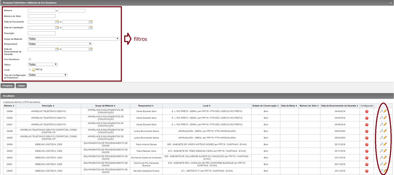Image resolution: width=394 pixels, height=175 pixels.
Task: Click magnifier view icon for item 24289
Action: [x=381, y=111]
